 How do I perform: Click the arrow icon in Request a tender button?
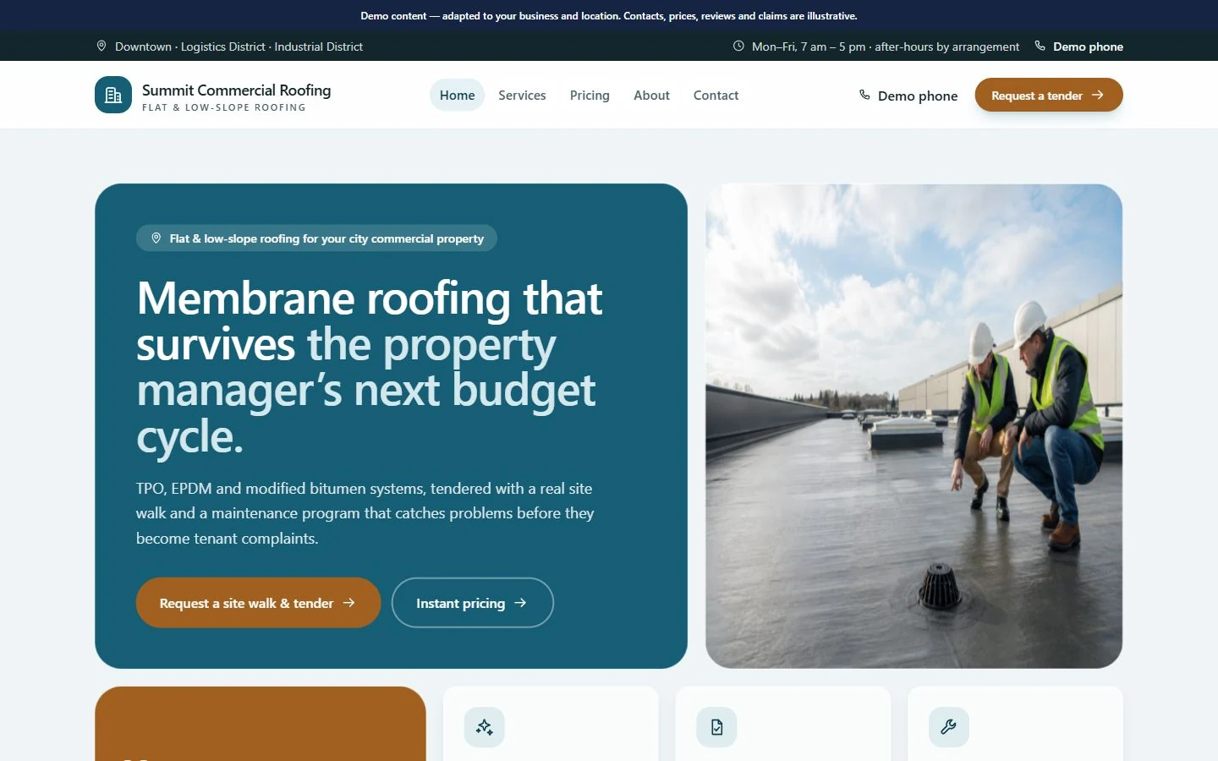1097,95
